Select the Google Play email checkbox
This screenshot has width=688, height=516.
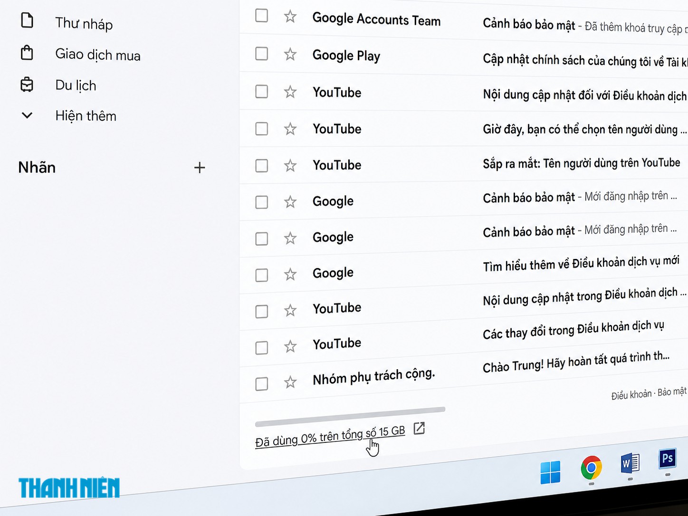(x=261, y=54)
